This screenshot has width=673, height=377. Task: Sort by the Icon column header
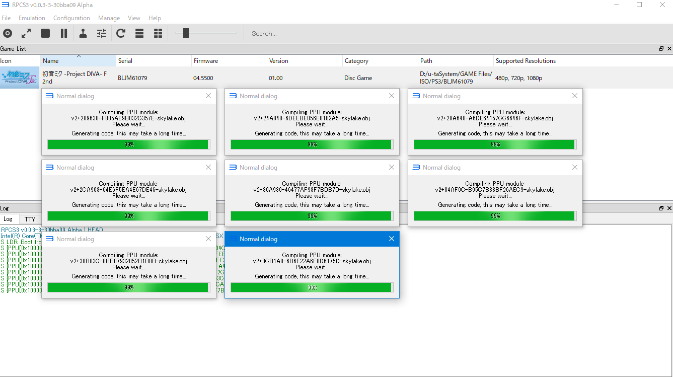click(x=20, y=61)
